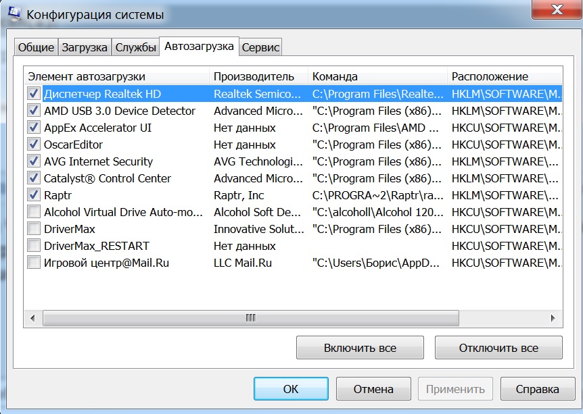The image size is (583, 414).
Task: Click the C:\Program Files\Realte... command cell
Action: pos(378,94)
